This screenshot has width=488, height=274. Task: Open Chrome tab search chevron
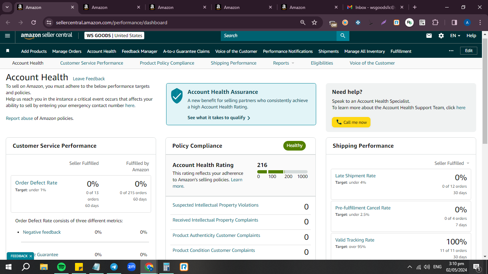coord(7,7)
